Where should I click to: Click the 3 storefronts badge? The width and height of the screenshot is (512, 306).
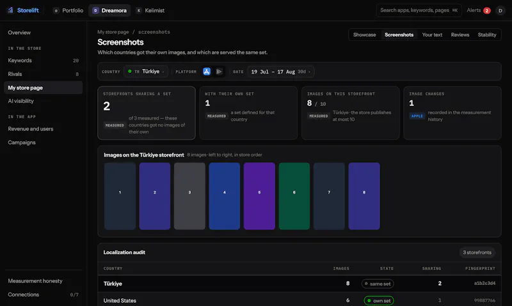click(x=477, y=252)
